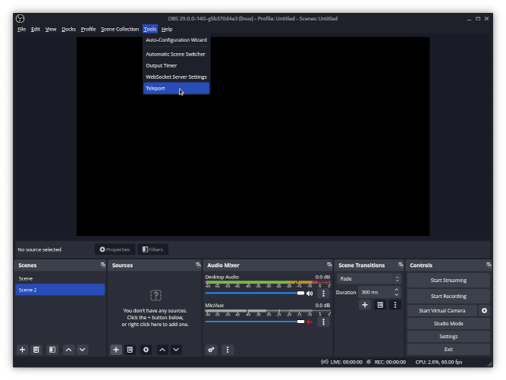Image resolution: width=506 pixels, height=380 pixels.
Task: Click the OBS logo in title bar
Action: [20, 19]
